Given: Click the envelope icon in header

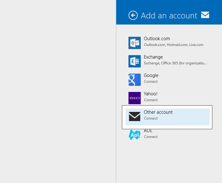Looking at the screenshot, I should 205,15.
